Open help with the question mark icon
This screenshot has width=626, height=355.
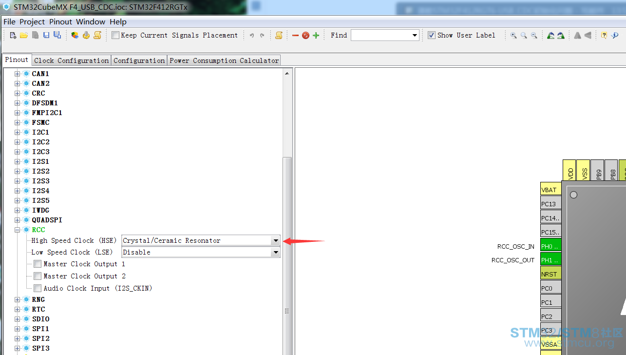coord(604,35)
